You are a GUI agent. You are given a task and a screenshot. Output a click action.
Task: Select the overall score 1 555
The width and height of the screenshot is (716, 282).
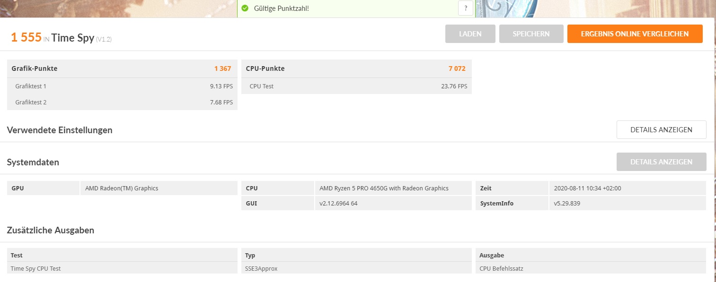pos(26,38)
